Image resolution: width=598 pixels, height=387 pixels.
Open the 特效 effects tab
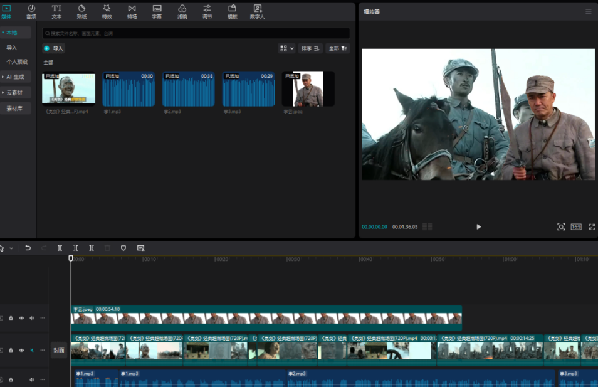click(x=107, y=11)
